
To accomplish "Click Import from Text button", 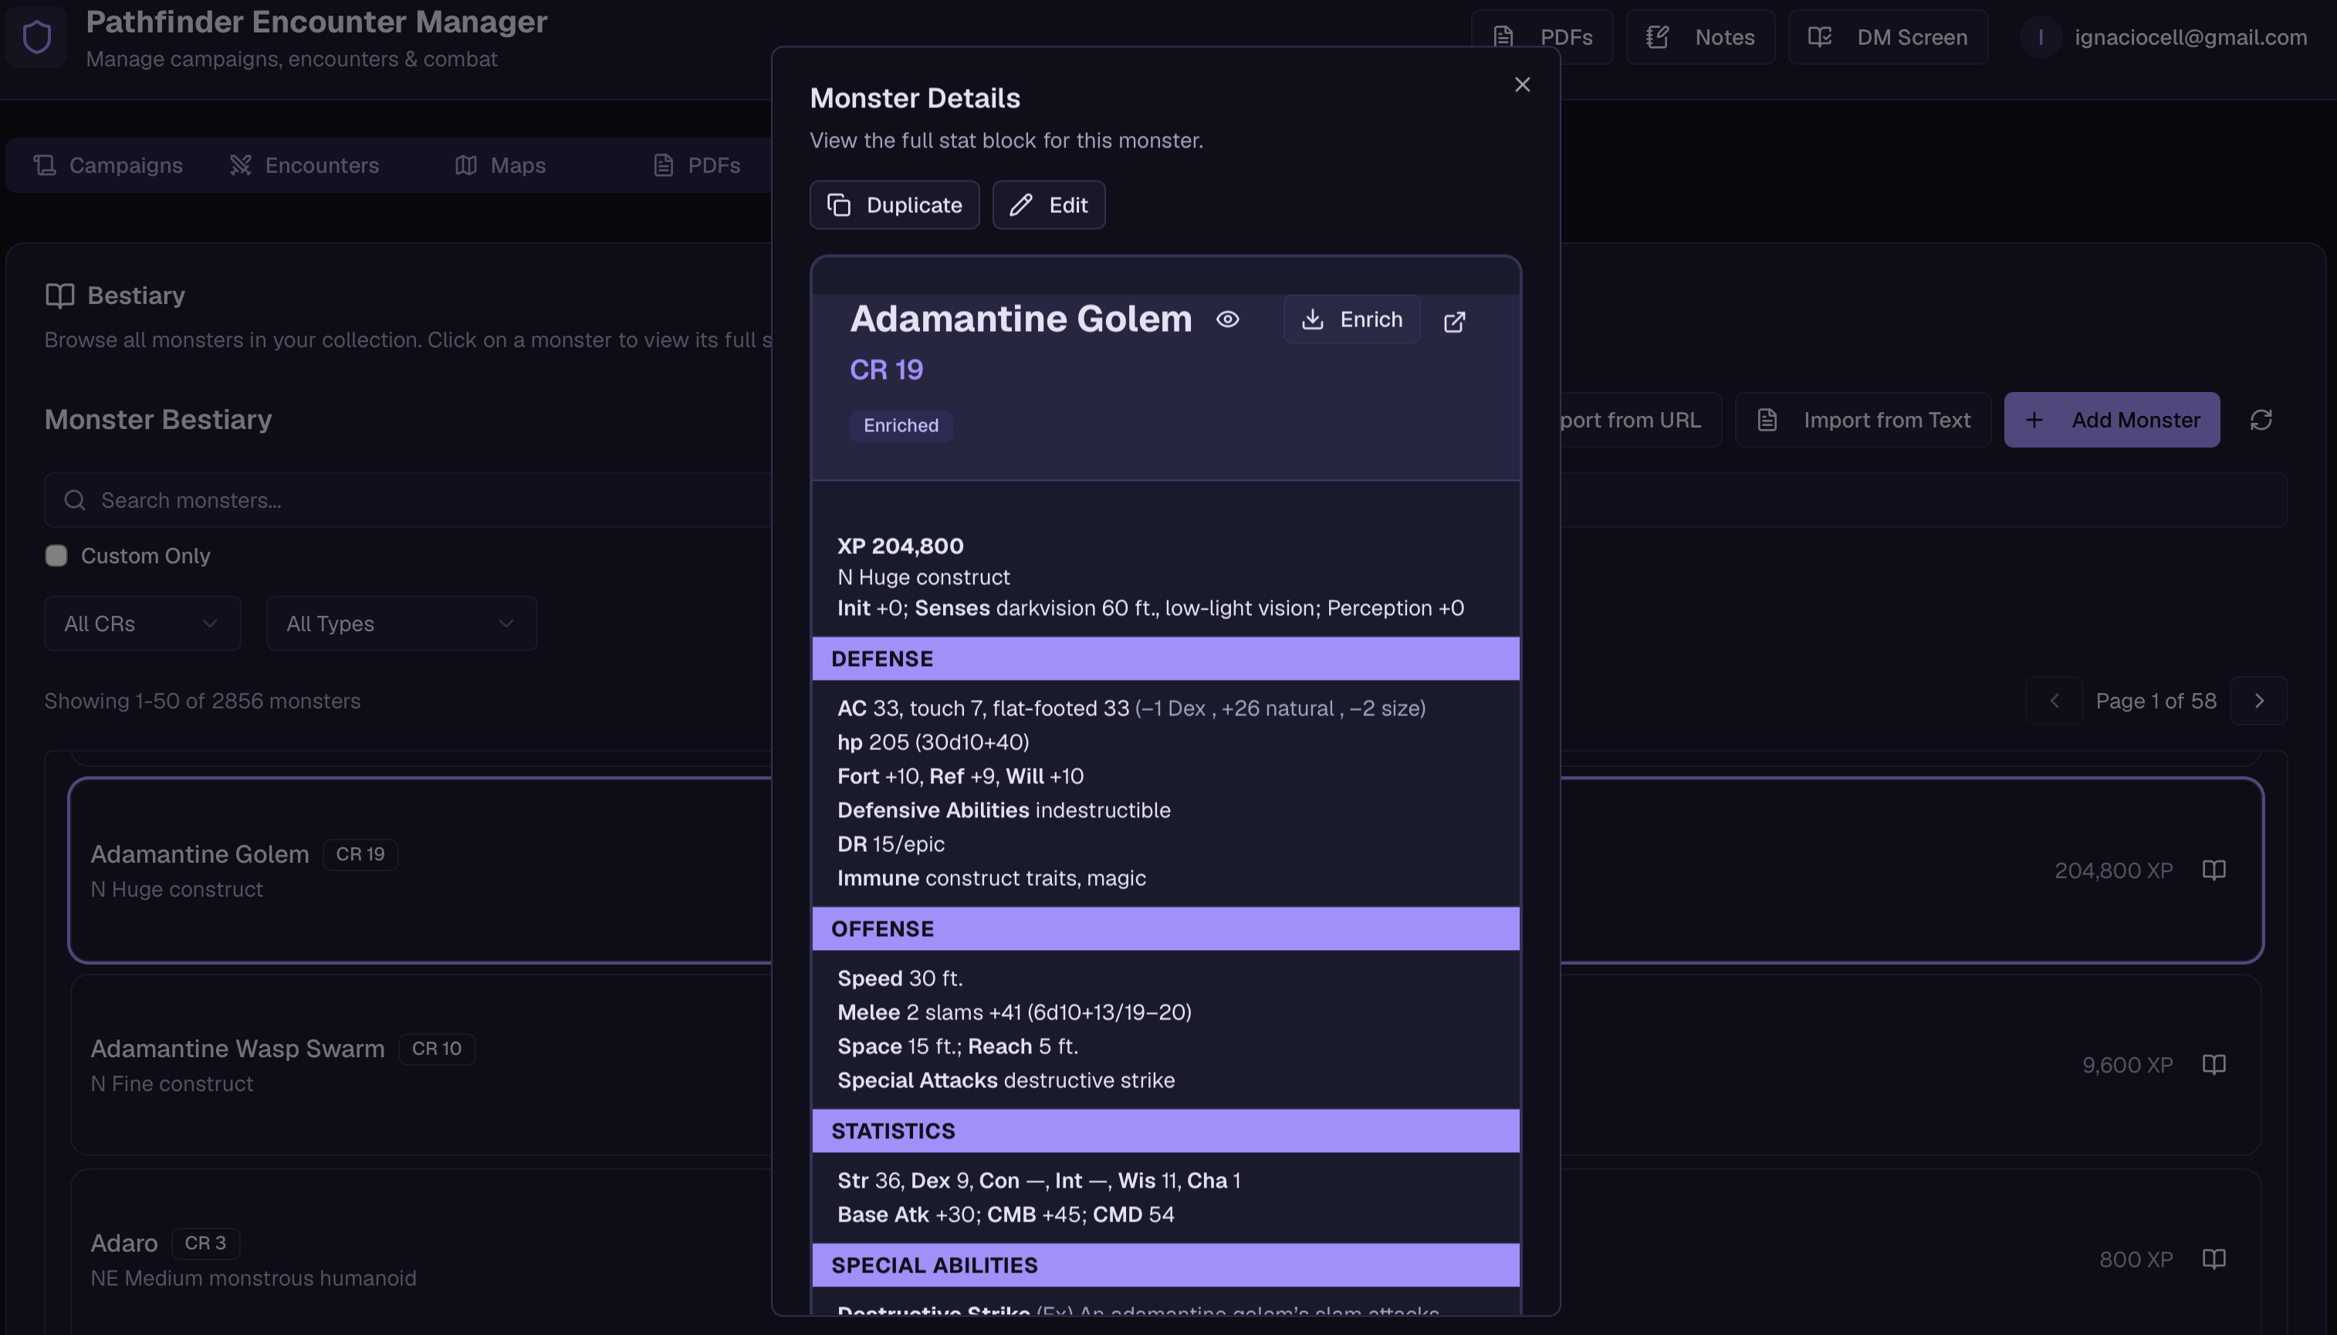I will click(1863, 420).
